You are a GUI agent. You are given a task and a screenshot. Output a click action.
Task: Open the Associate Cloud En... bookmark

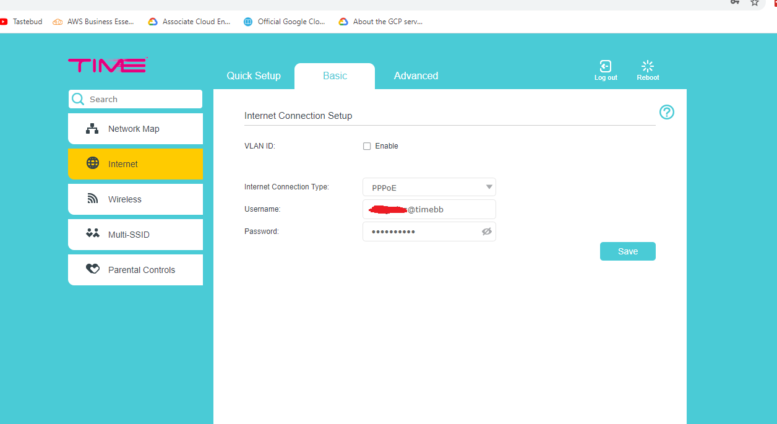pyautogui.click(x=189, y=22)
